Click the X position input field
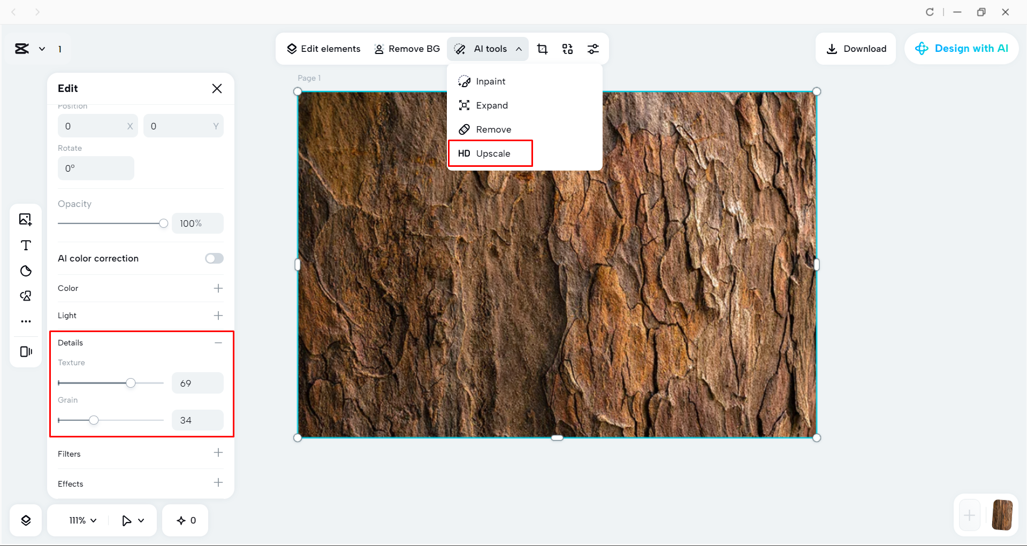1027x546 pixels. 97,126
